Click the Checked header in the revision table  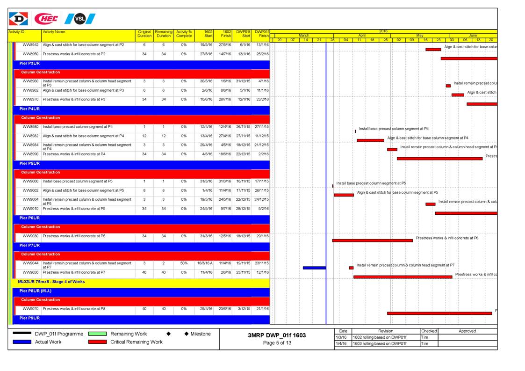point(429,331)
